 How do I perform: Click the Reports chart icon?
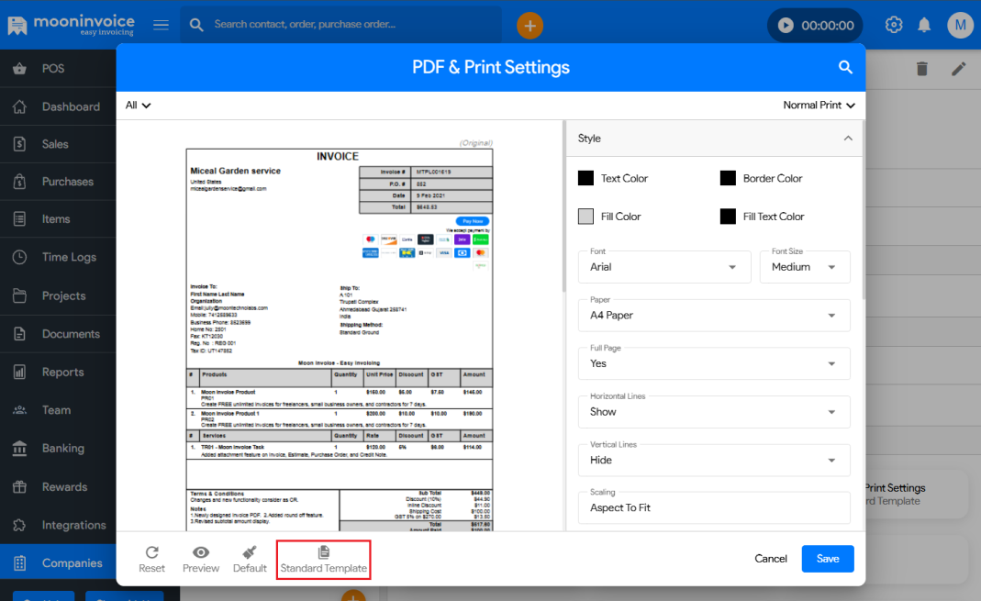(19, 373)
